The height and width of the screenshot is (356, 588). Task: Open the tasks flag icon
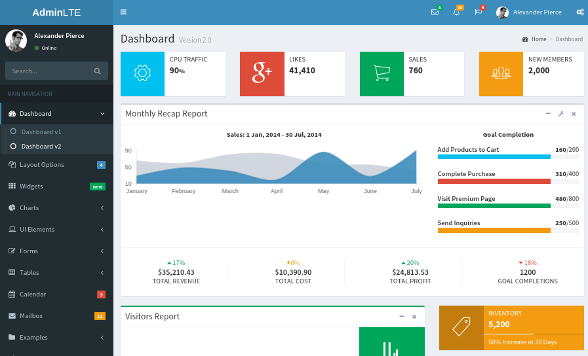pyautogui.click(x=479, y=12)
